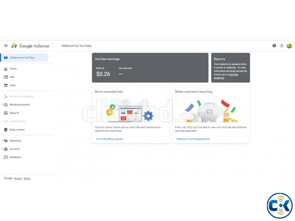Click the YouTube earnings card title
Screen dimensions: 295x221
(107, 59)
